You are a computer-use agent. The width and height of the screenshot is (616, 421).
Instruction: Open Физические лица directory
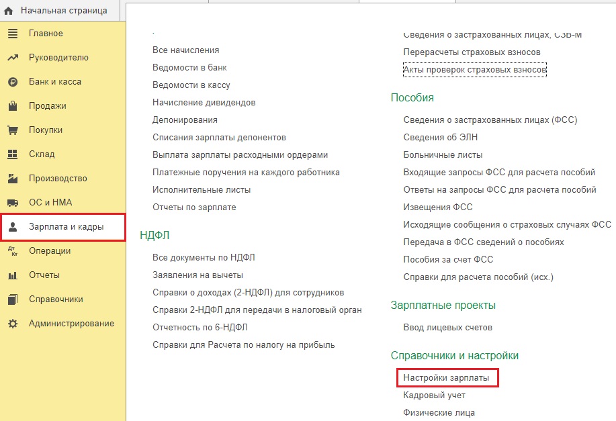(439, 413)
